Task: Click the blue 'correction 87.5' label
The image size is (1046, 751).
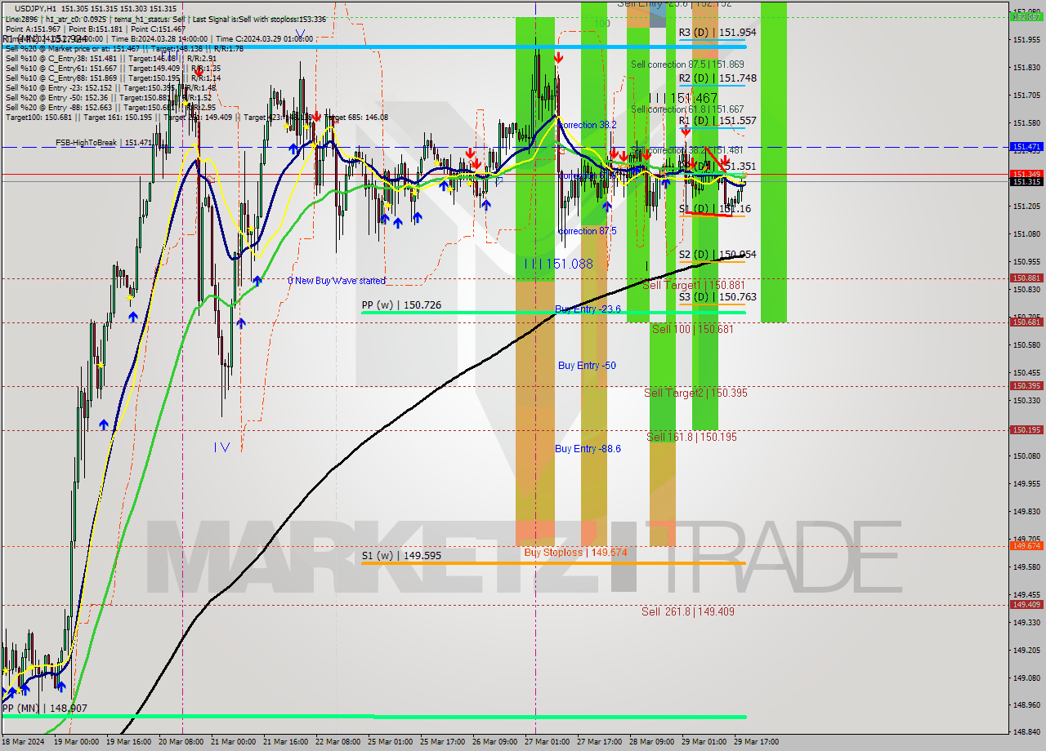Action: 588,231
